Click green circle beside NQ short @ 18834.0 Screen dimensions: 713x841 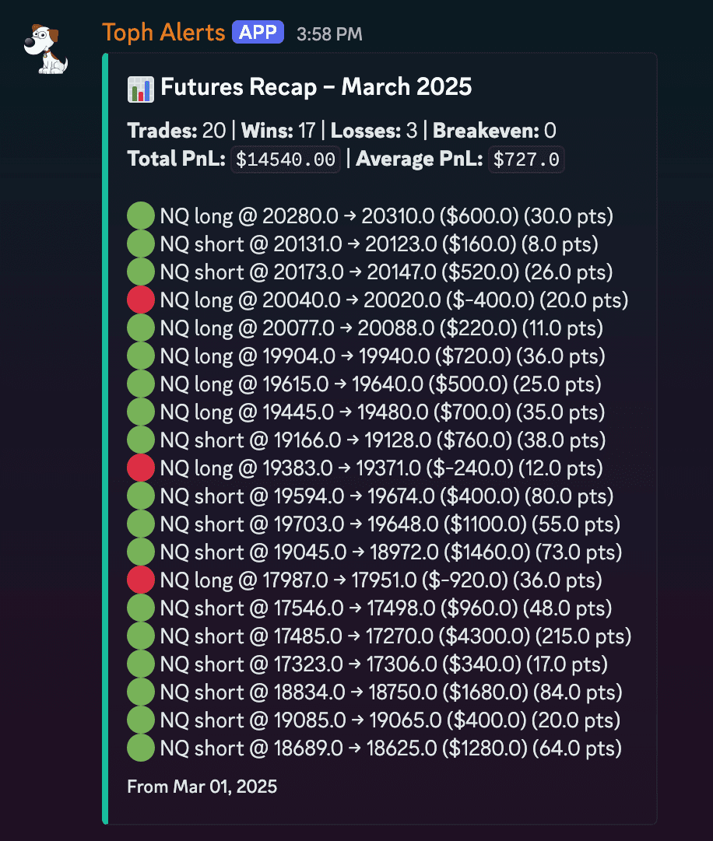pos(141,692)
